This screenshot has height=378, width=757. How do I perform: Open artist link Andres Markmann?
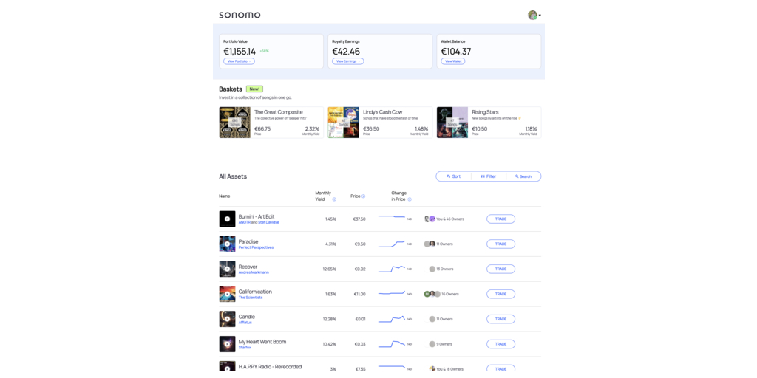[254, 272]
